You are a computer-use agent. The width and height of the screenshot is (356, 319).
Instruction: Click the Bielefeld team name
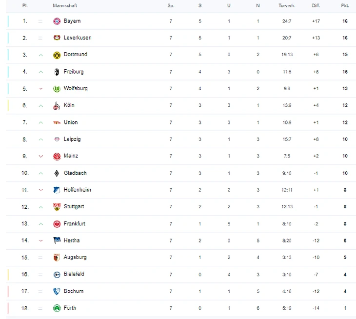pyautogui.click(x=74, y=274)
